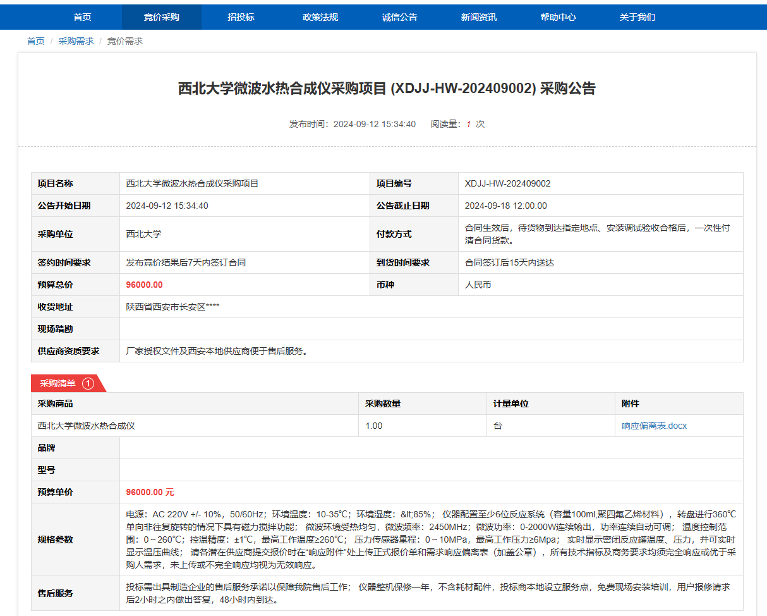Navigate to 诚信公告 page
This screenshot has width=767, height=616.
(400, 17)
